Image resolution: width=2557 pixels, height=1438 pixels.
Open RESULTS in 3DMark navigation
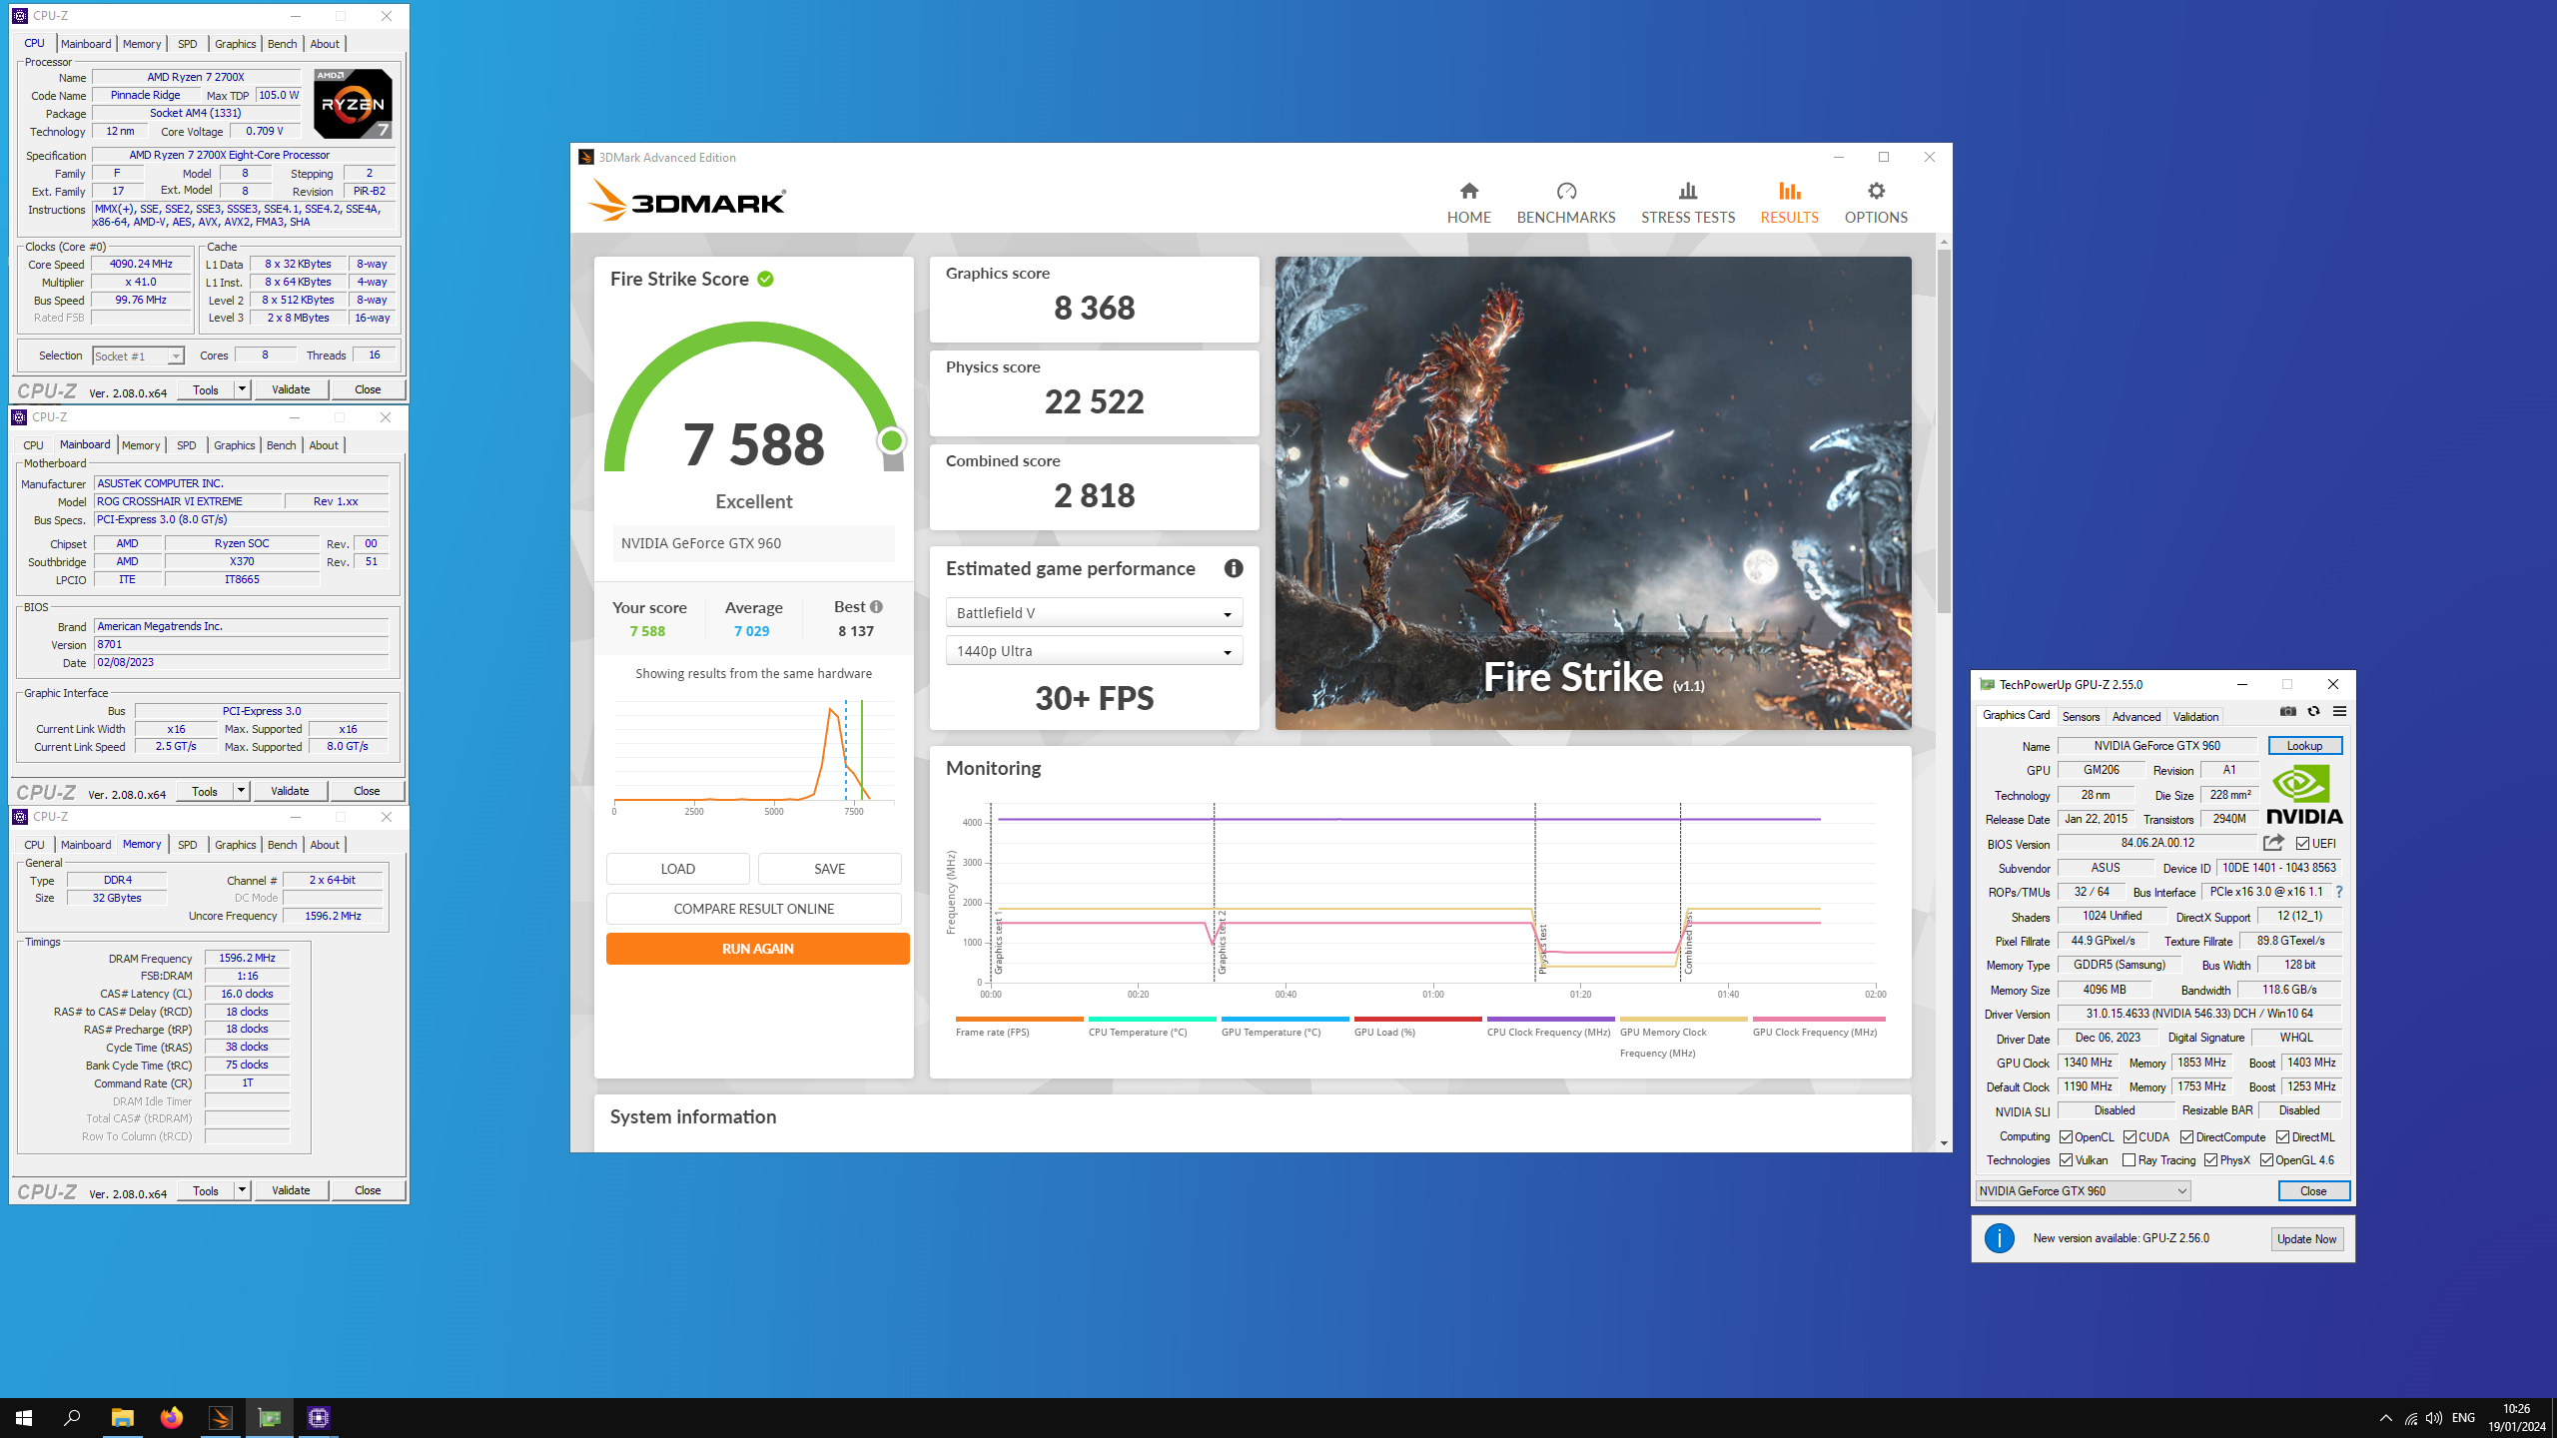click(x=1789, y=203)
